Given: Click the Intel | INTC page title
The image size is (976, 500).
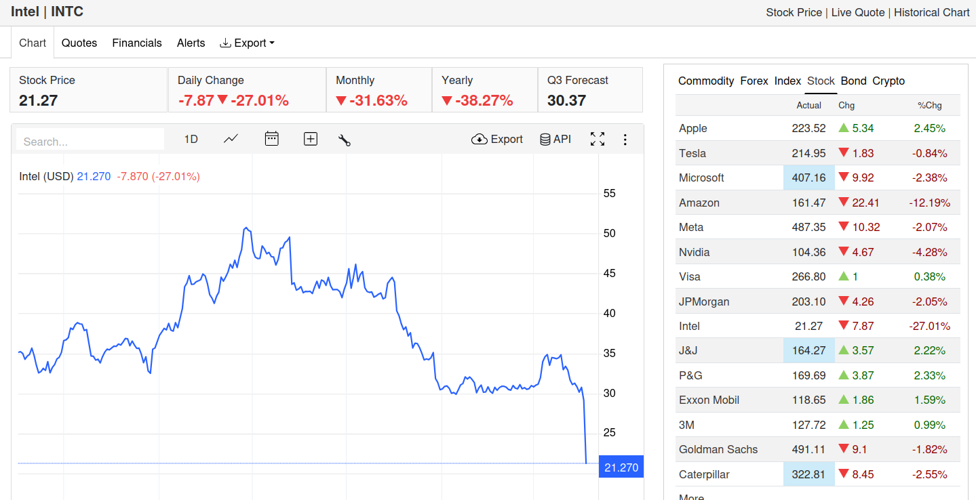Looking at the screenshot, I should (47, 12).
